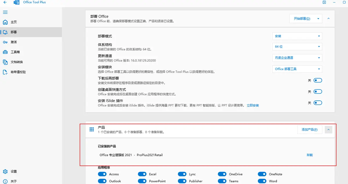Viewport: 348px width, 184px height.
Task: Disable the Teams toggle
Action: [222, 181]
